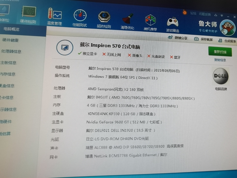Image resolution: width=237 pixels, height=178 pixels.
Task: Click the Nvidia GeForce 9600 GT value
Action: (124, 122)
